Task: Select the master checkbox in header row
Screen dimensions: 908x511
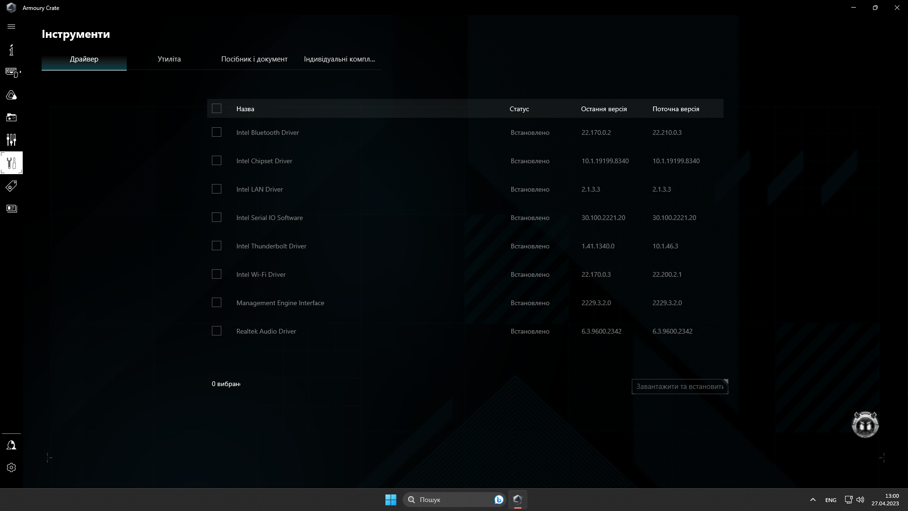Action: click(217, 108)
